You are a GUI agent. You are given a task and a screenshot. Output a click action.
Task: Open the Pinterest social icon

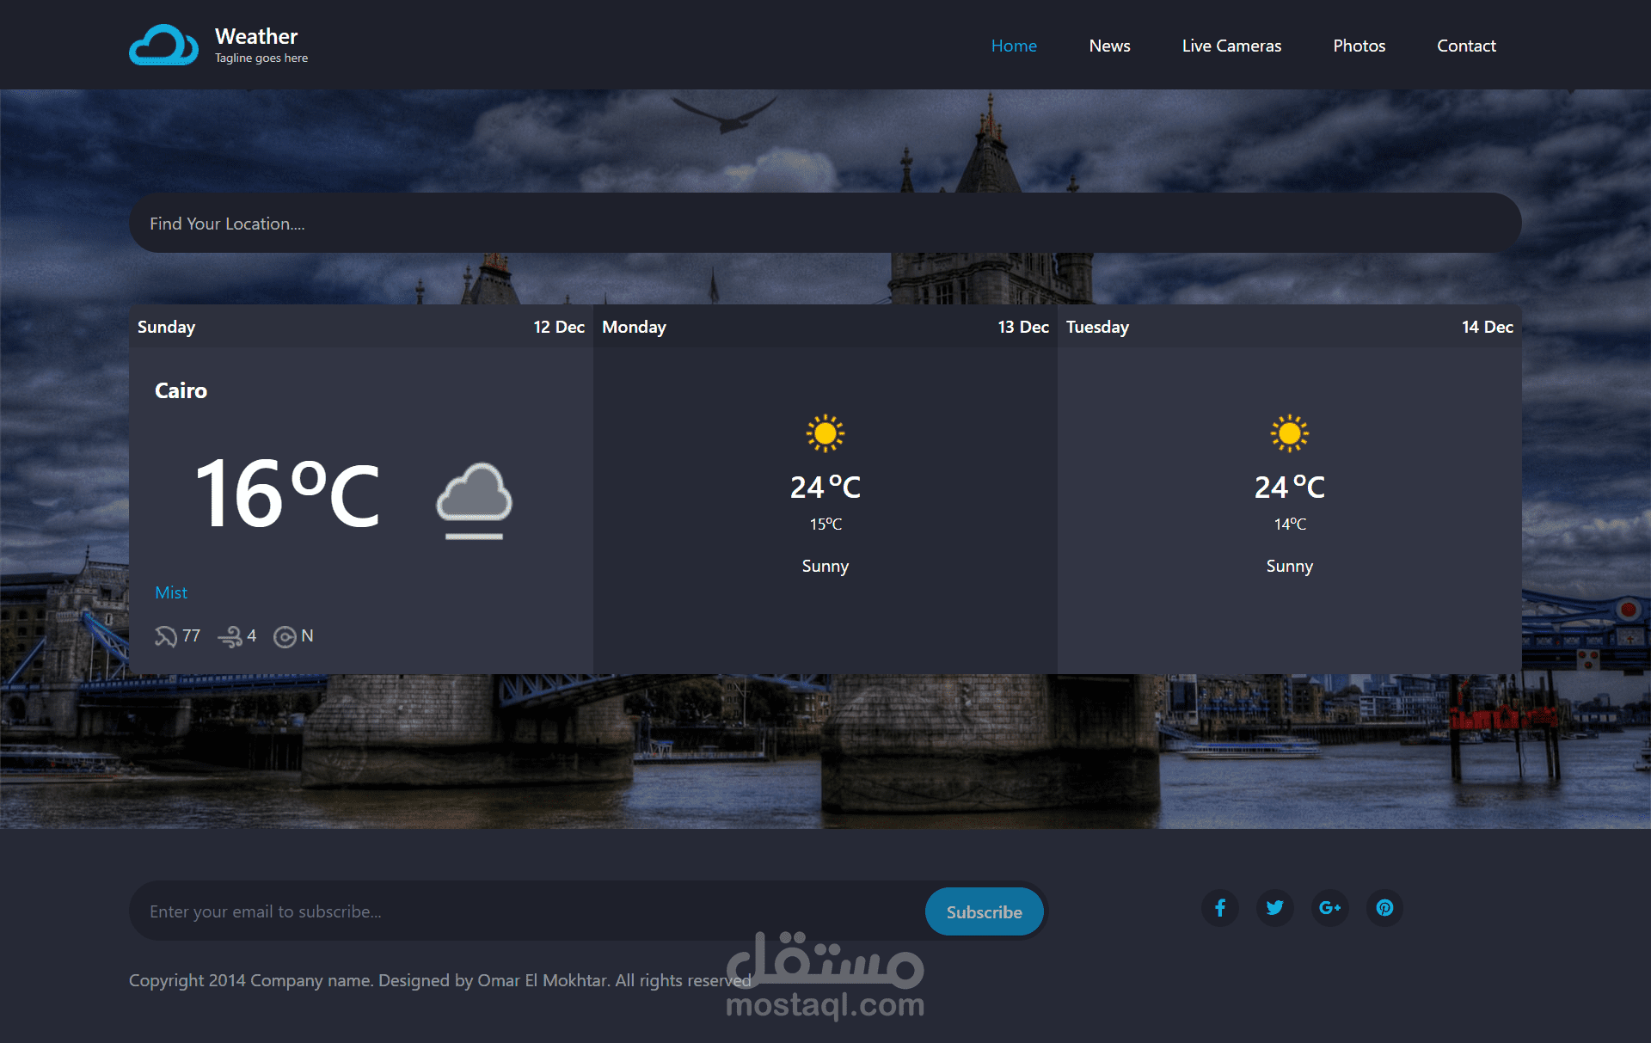[x=1384, y=908]
